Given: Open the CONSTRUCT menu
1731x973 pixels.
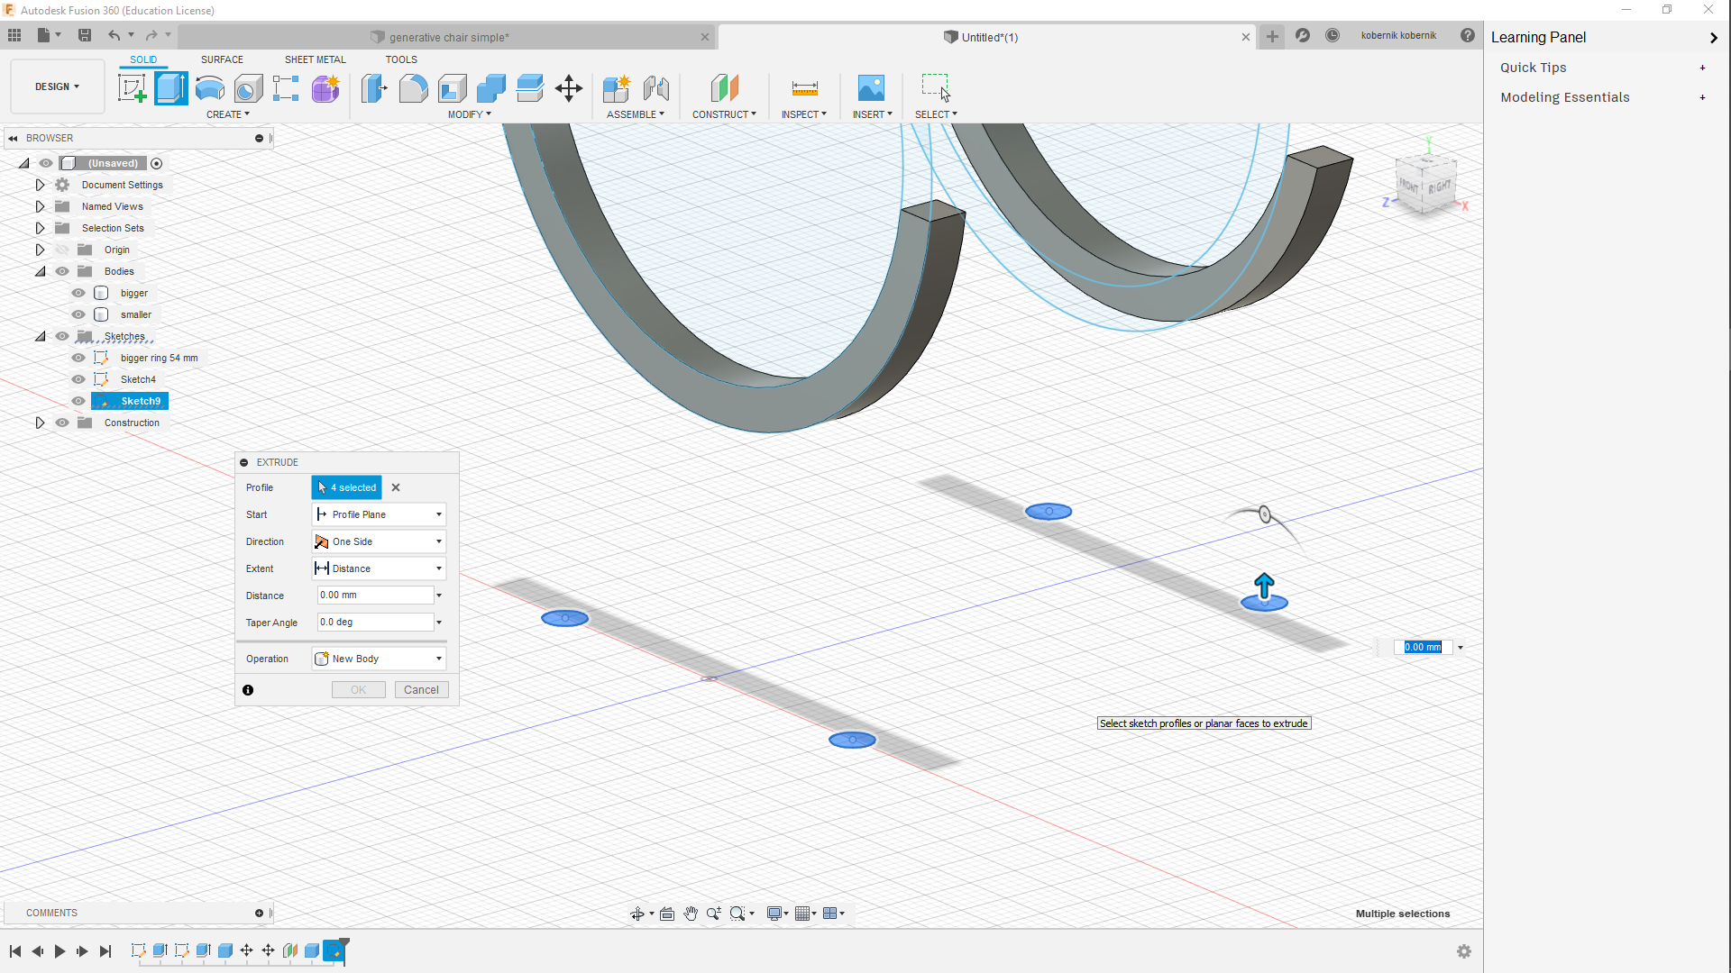Looking at the screenshot, I should (725, 114).
